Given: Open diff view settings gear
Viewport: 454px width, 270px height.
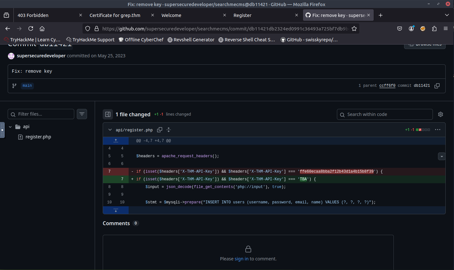Looking at the screenshot, I should [x=441, y=114].
